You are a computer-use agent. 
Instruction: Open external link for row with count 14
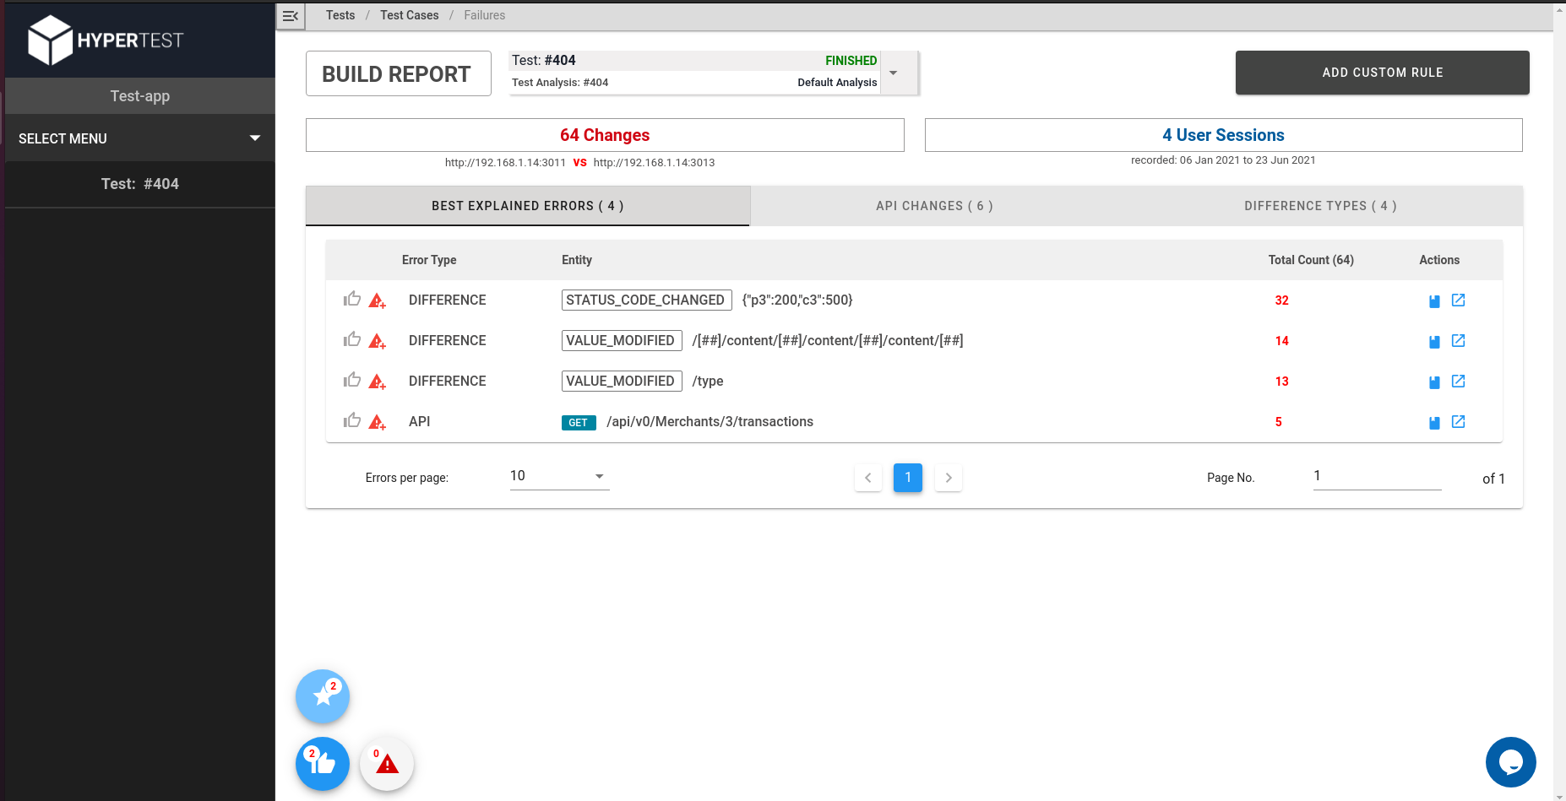pos(1458,340)
